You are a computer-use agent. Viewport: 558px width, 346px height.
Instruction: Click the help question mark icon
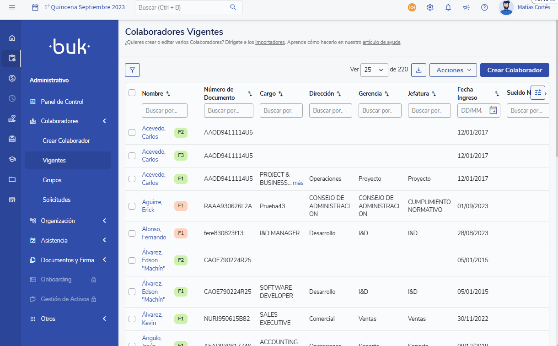click(484, 7)
